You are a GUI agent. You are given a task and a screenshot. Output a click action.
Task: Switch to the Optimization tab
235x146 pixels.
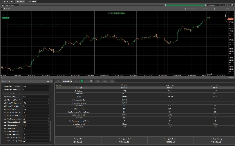coord(32,2)
